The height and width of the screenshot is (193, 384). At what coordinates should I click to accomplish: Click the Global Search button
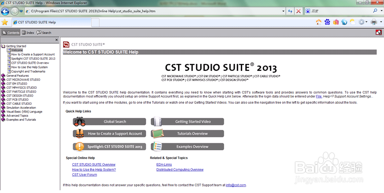tap(110, 121)
